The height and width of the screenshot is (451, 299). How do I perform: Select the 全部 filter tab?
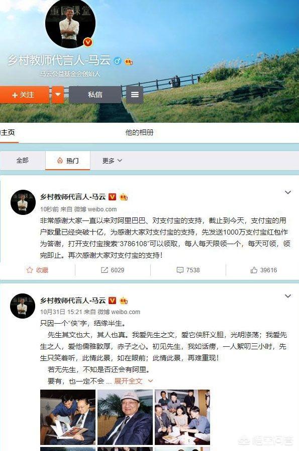click(23, 161)
